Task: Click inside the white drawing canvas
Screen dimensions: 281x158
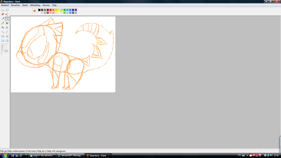Action: (x=63, y=54)
